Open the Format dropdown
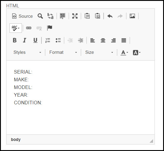This screenshot has width=164, height=151. point(63,52)
